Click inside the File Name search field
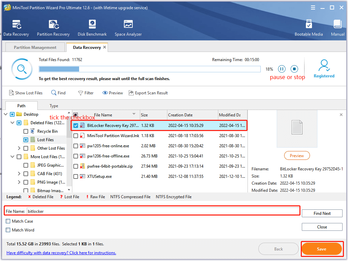The image size is (349, 261). pos(163,211)
